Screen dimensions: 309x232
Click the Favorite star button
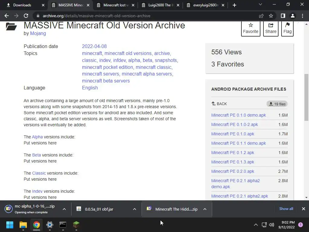pos(250,28)
